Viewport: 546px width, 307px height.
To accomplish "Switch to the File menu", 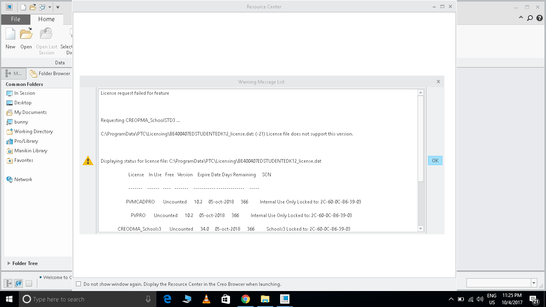I will coord(15,18).
